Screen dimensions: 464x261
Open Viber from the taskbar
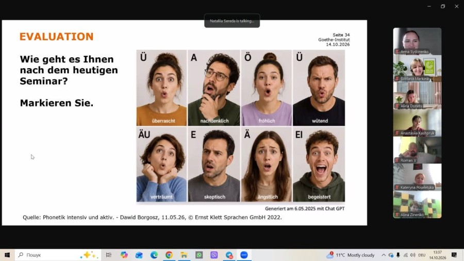[214, 255]
